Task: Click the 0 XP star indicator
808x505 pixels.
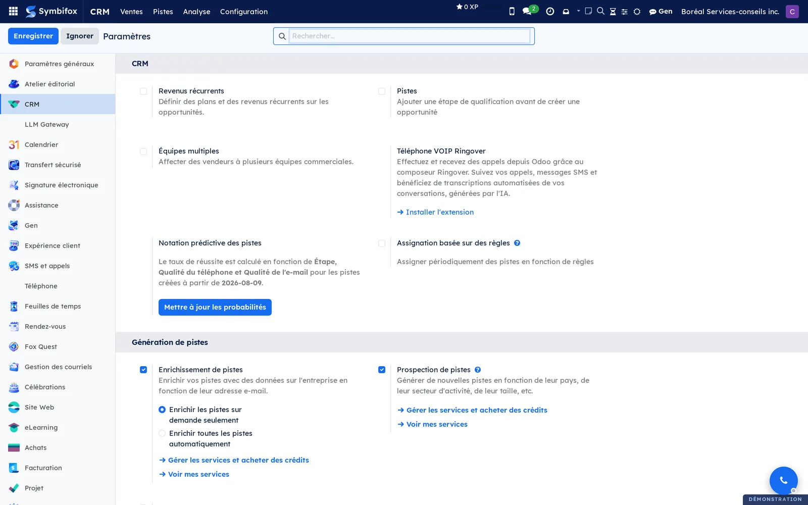Action: click(467, 7)
